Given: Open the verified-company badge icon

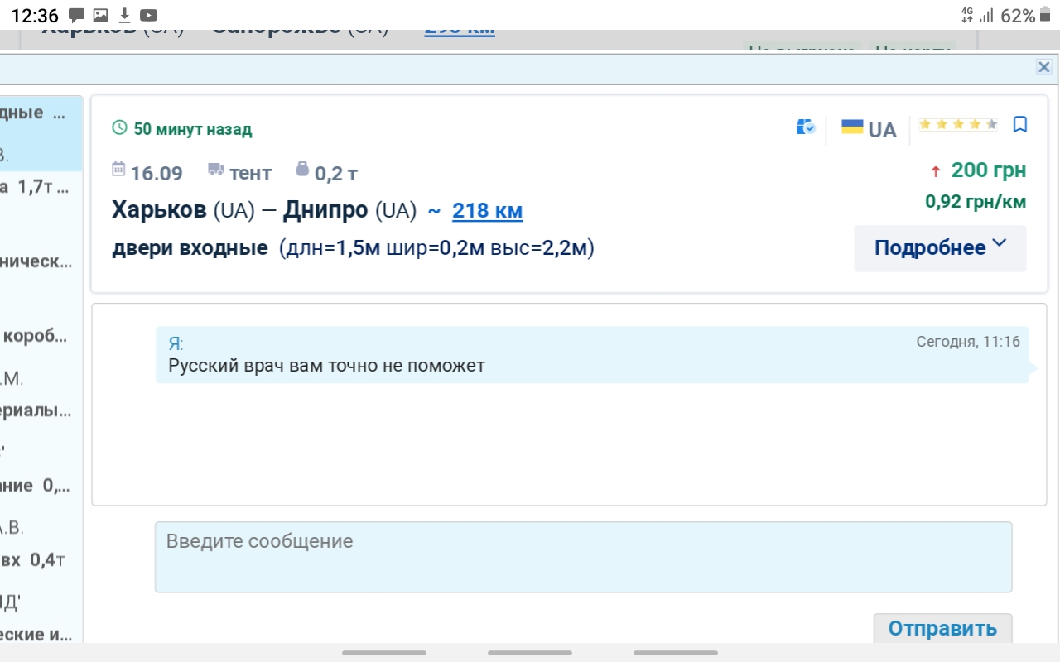Looking at the screenshot, I should pyautogui.click(x=806, y=127).
